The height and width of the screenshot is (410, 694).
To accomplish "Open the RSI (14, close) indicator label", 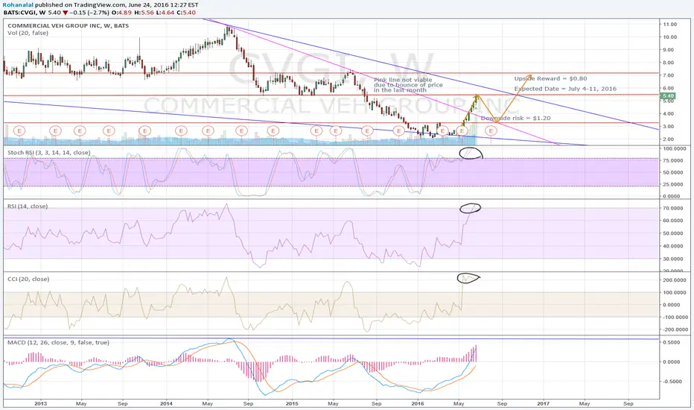I will point(28,206).
